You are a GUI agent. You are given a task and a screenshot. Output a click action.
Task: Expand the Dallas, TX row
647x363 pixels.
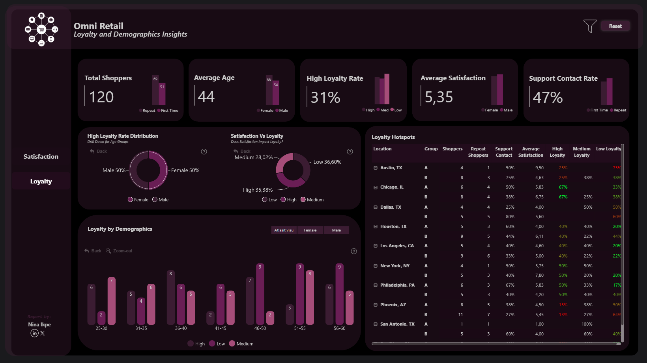(x=376, y=207)
